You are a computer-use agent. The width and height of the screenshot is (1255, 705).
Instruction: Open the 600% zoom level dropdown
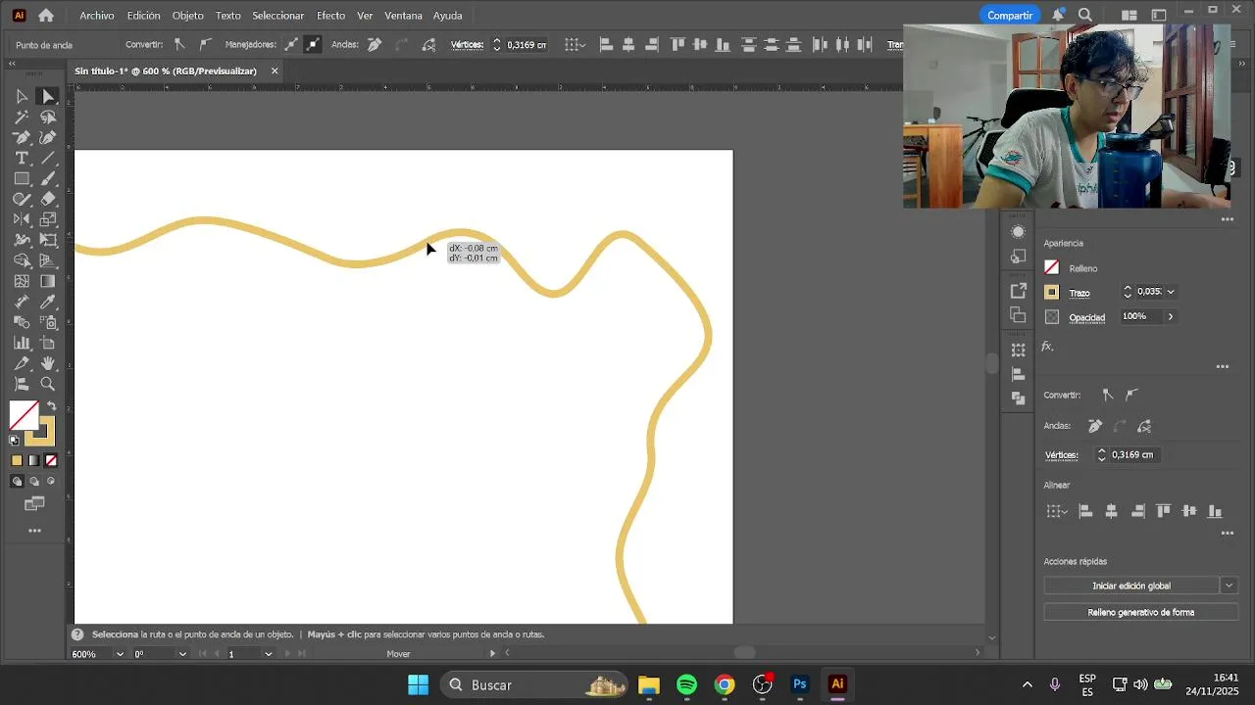click(120, 654)
